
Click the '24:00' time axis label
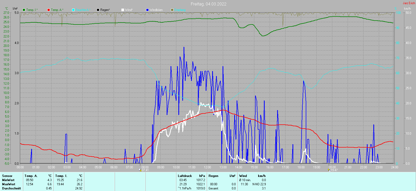(x=395, y=167)
